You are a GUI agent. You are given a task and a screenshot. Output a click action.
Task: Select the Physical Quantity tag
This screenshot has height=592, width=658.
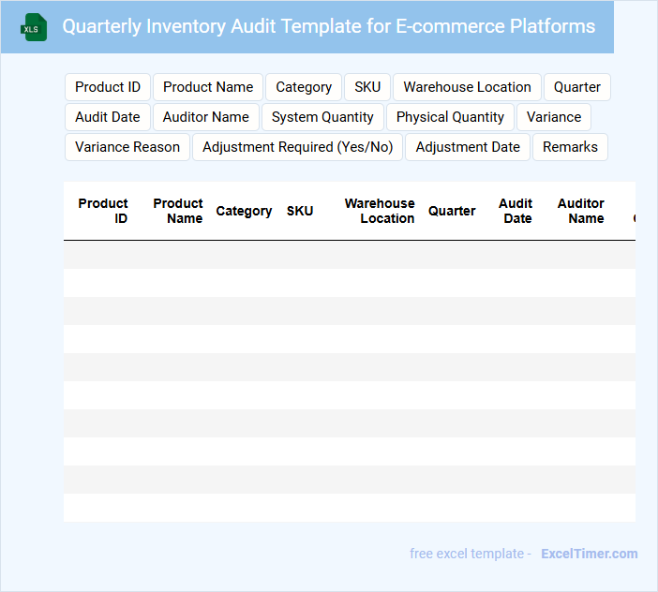(450, 117)
